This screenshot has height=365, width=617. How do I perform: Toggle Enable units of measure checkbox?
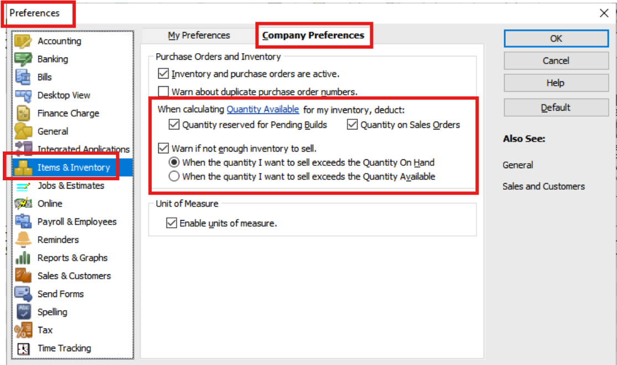click(x=172, y=223)
